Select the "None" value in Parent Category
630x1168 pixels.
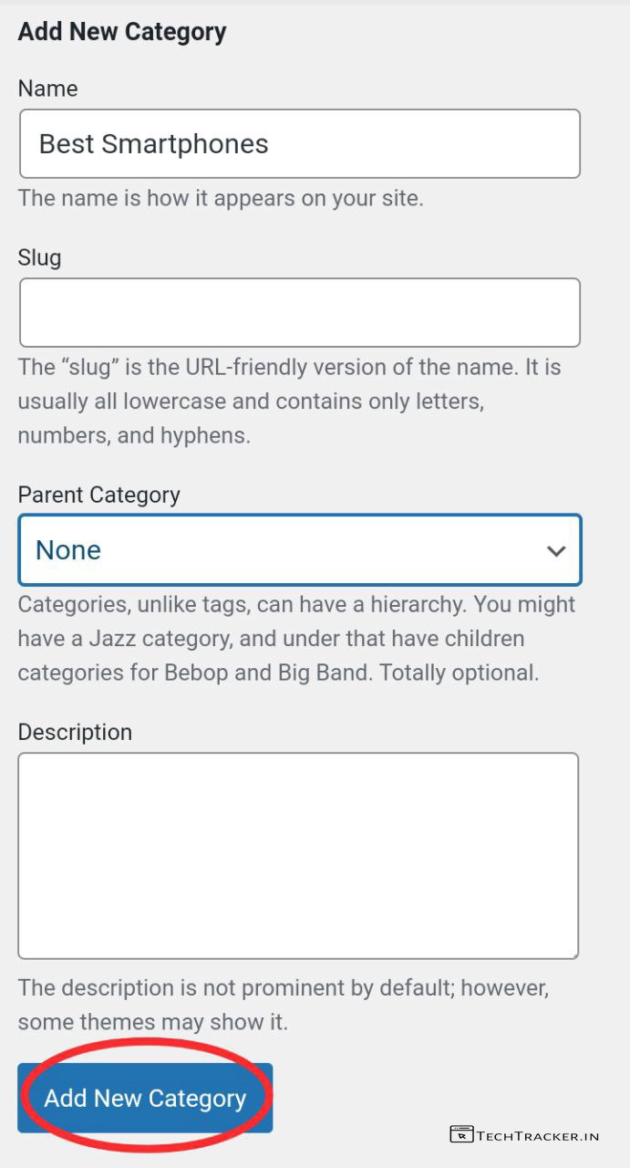pos(68,550)
